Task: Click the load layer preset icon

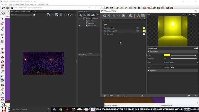Action: [x=93, y=15]
